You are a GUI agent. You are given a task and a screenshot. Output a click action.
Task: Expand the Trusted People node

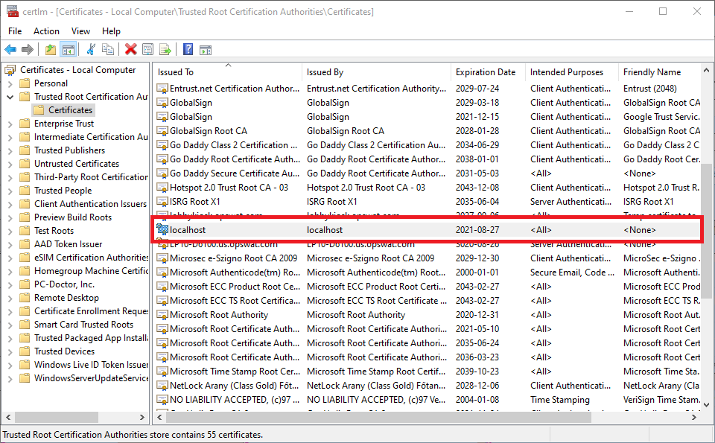(x=10, y=191)
